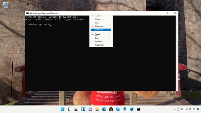Click the Command Prompt taskbar icon
The width and height of the screenshot is (201, 113).
pos(139,109)
